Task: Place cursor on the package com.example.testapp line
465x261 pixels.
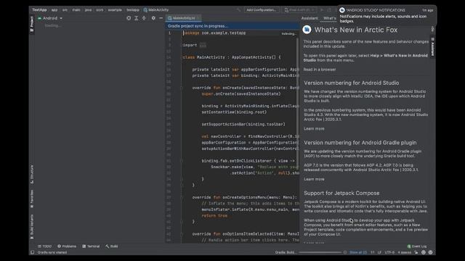Action: pos(214,33)
